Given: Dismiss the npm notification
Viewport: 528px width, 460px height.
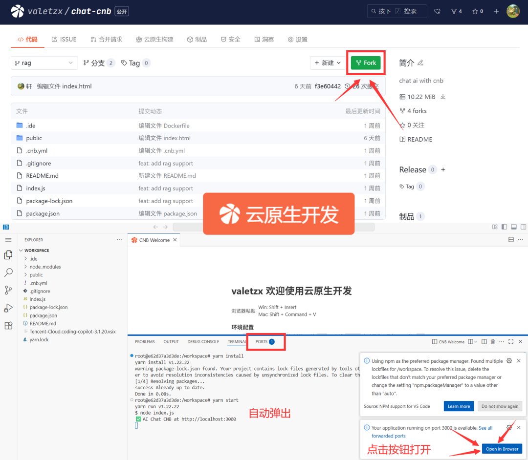Looking at the screenshot, I should click(519, 361).
